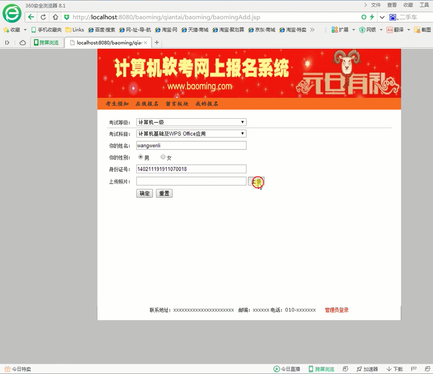Click the 你的姓名 input field
Image resolution: width=433 pixels, height=374 pixels.
(191, 146)
